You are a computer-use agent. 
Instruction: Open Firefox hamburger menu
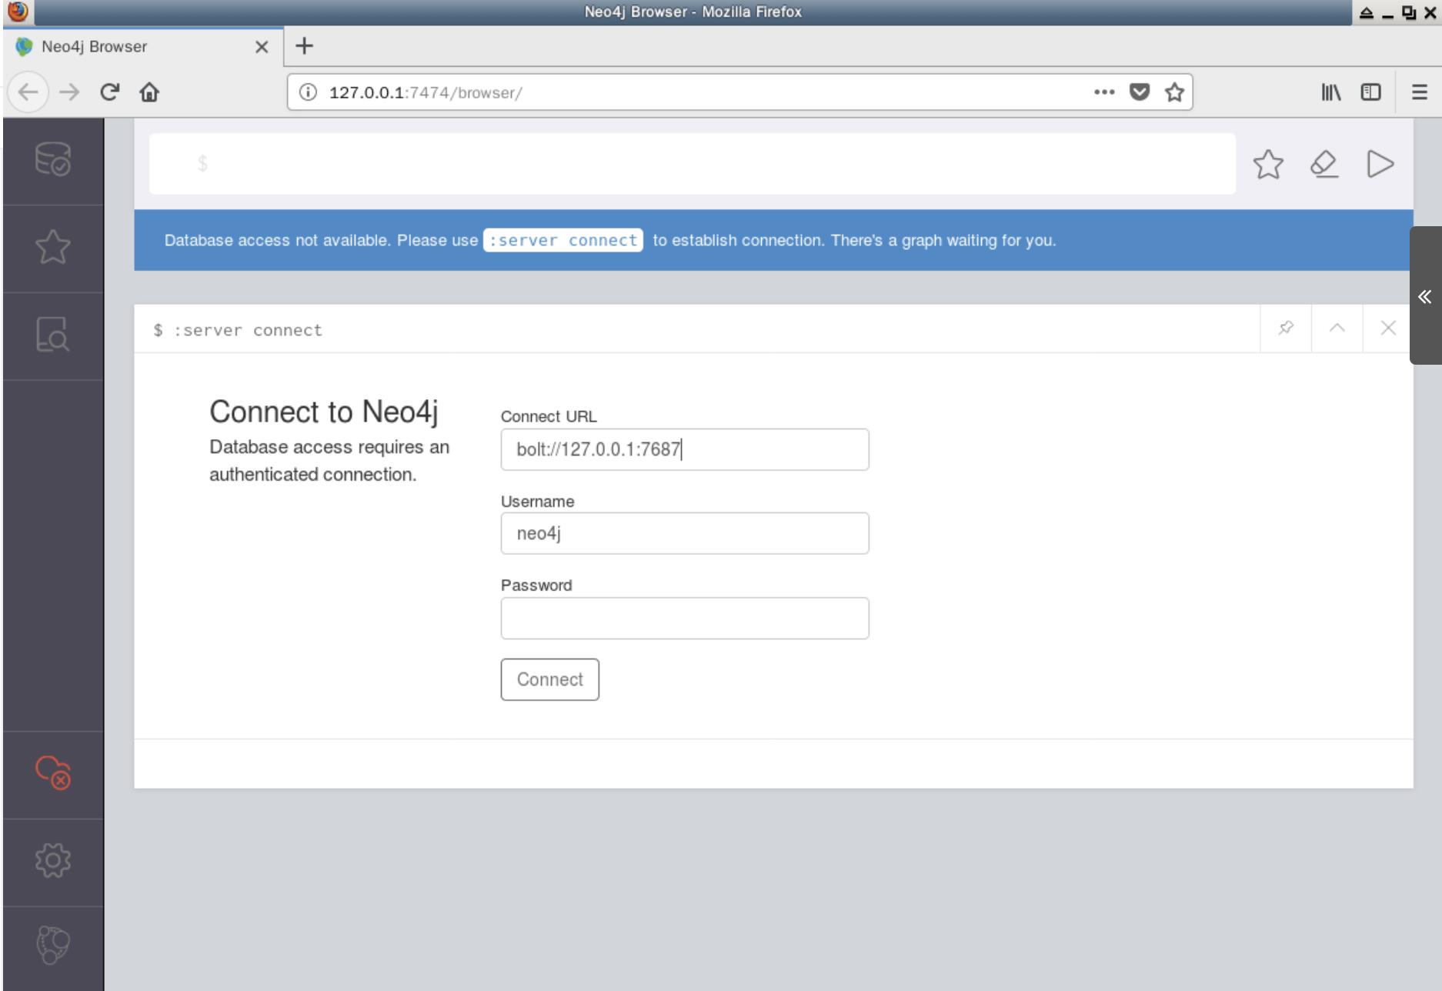pyautogui.click(x=1420, y=92)
